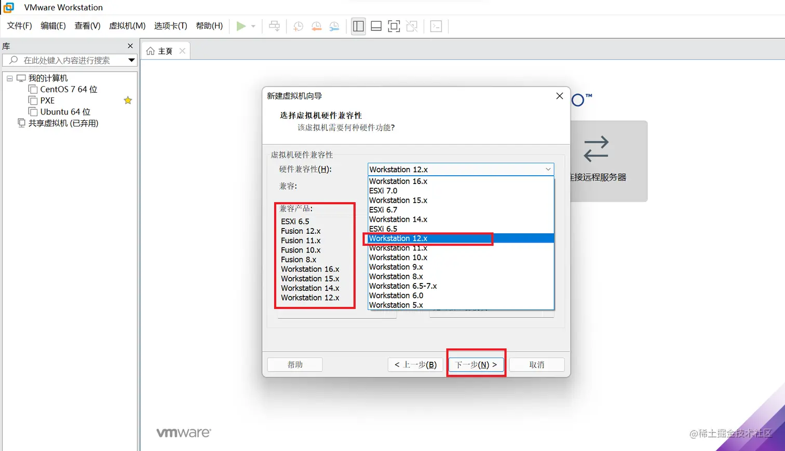Click the take snapshot toolbar icon
Screen dimensions: 785x451
click(x=298, y=26)
